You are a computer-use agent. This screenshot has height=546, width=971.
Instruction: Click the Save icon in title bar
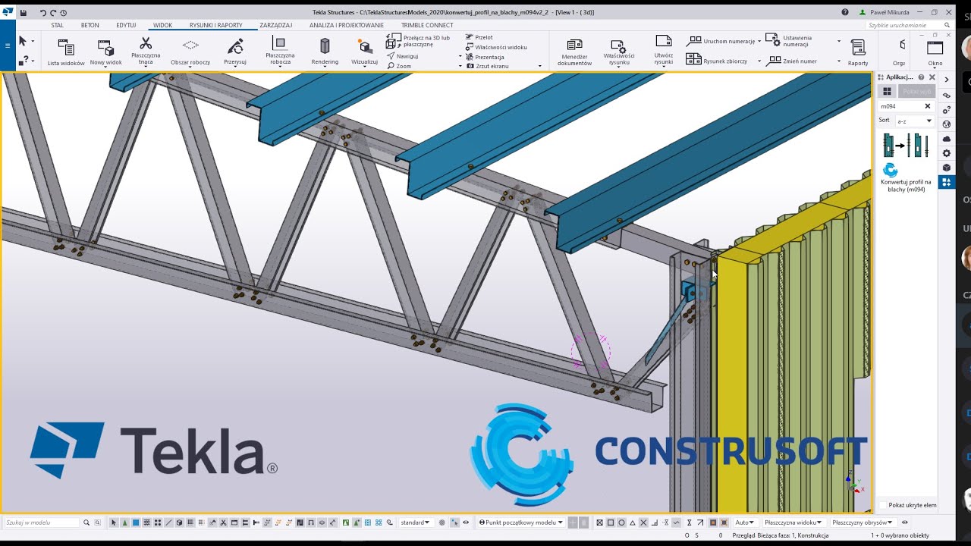pyautogui.click(x=24, y=13)
